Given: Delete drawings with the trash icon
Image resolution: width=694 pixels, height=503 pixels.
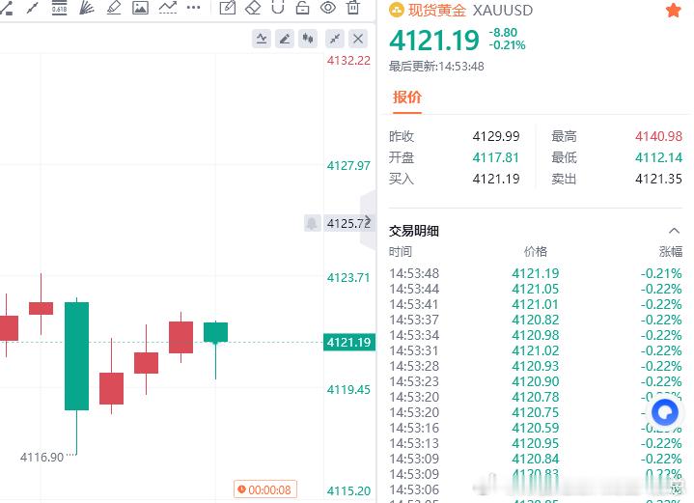Looking at the screenshot, I should tap(353, 7).
